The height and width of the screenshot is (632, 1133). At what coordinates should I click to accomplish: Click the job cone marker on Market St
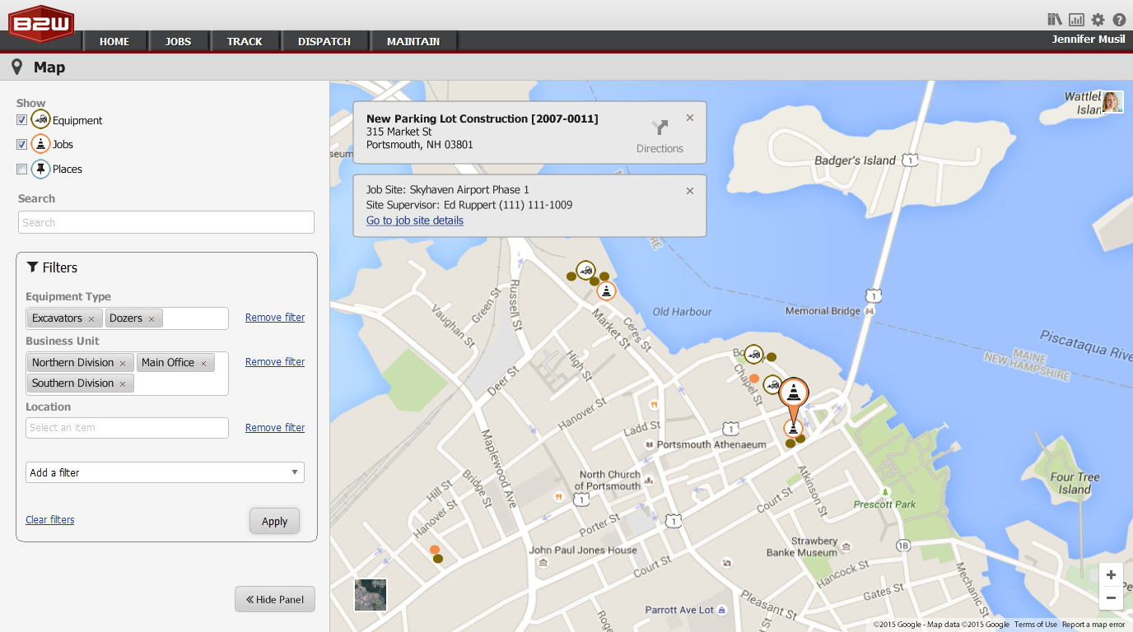[606, 290]
